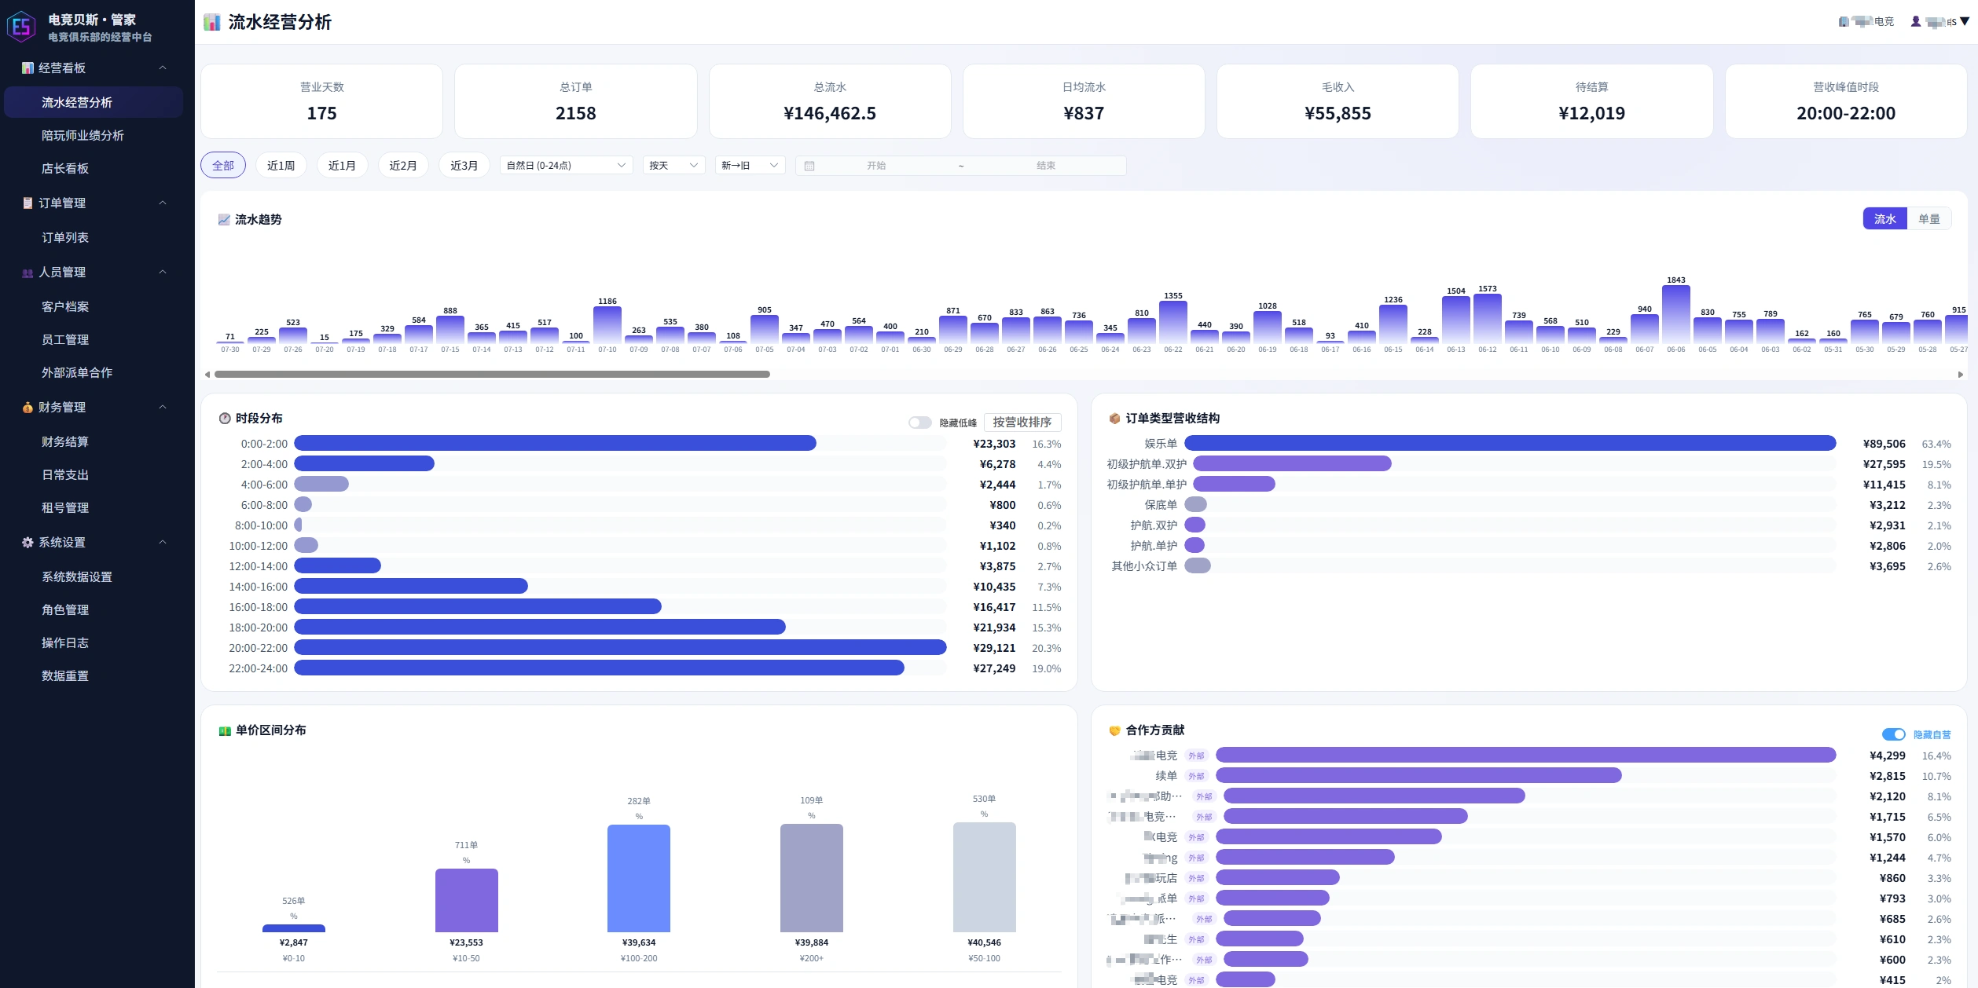Image resolution: width=1978 pixels, height=988 pixels.
Task: Select the 近1月 time range filter
Action: coord(343,166)
